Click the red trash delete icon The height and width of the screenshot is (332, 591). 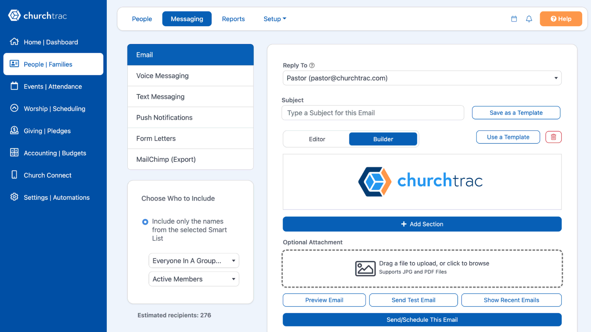coord(553,137)
